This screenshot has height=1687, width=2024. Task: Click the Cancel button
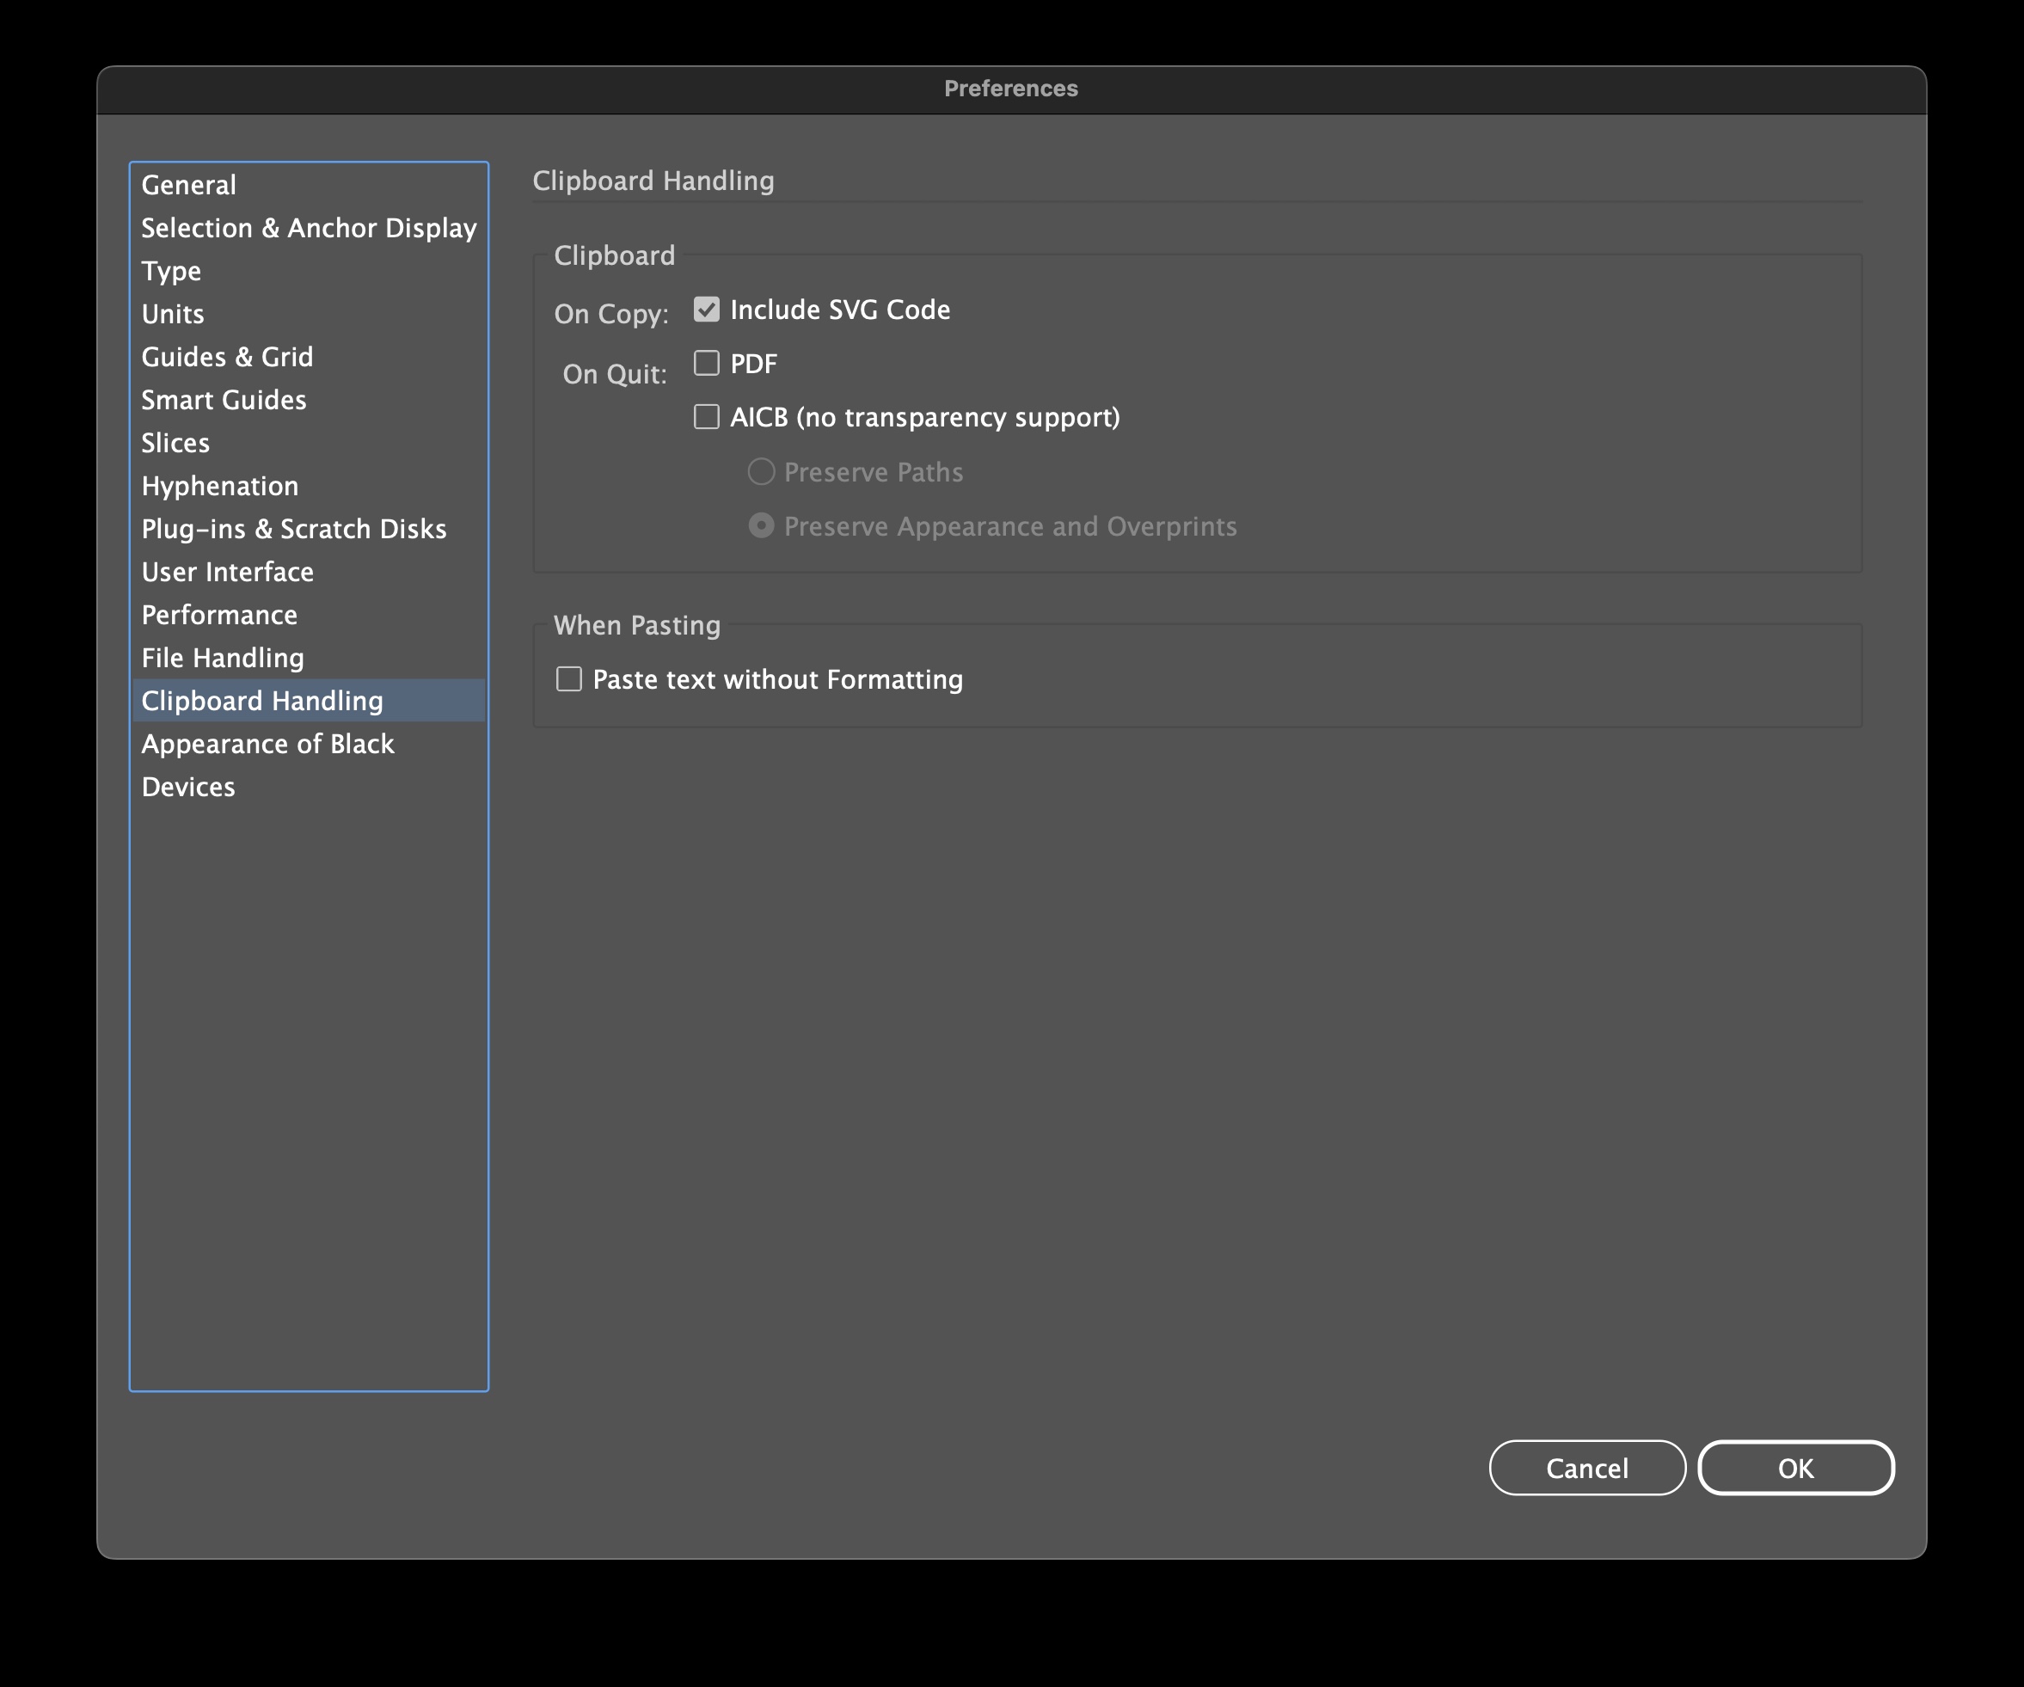coord(1586,1469)
